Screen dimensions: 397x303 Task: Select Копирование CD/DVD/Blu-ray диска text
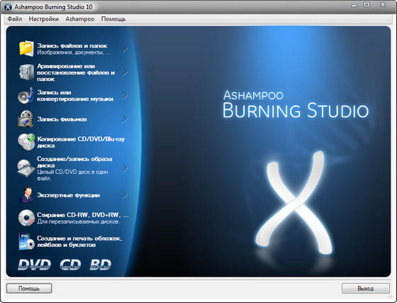click(81, 142)
